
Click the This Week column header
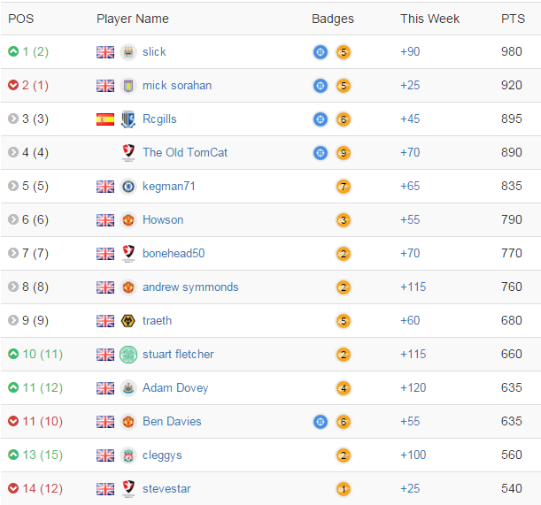[x=429, y=19]
